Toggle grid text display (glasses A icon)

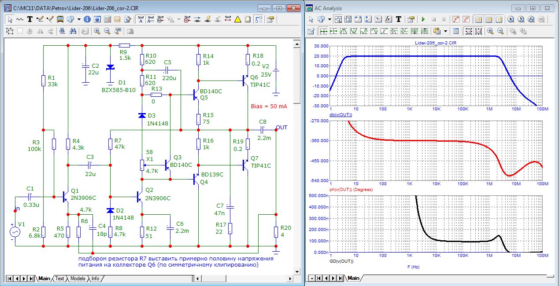pyautogui.click(x=141, y=19)
